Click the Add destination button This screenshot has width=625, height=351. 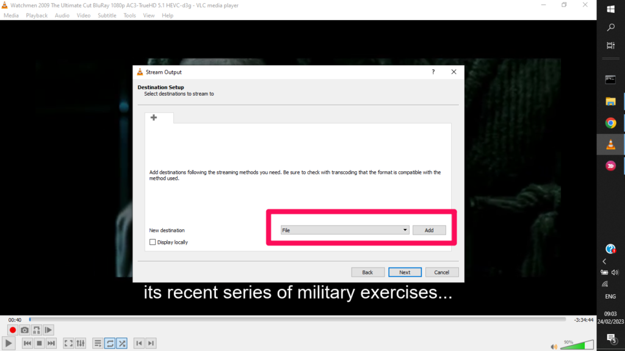tap(429, 230)
